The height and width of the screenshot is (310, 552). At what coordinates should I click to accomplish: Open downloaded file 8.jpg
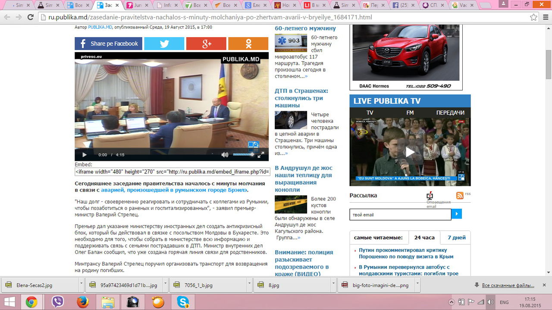point(292,285)
